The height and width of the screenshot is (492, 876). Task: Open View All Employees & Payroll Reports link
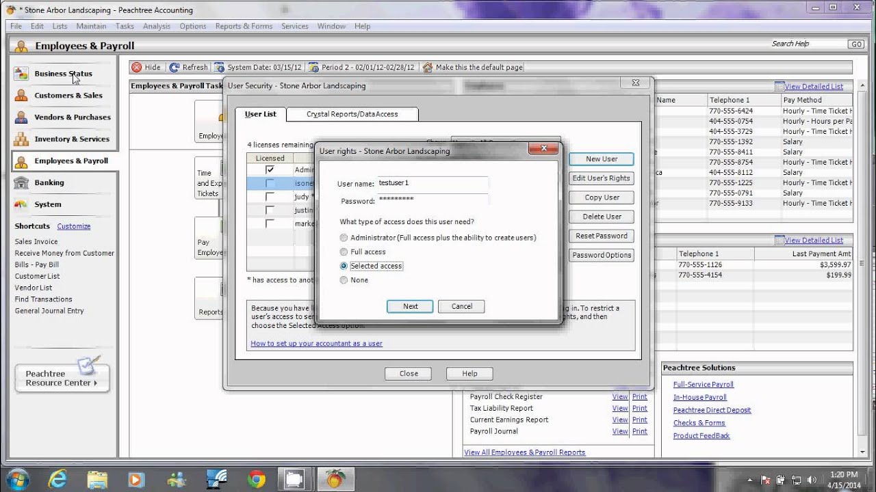[x=525, y=452]
